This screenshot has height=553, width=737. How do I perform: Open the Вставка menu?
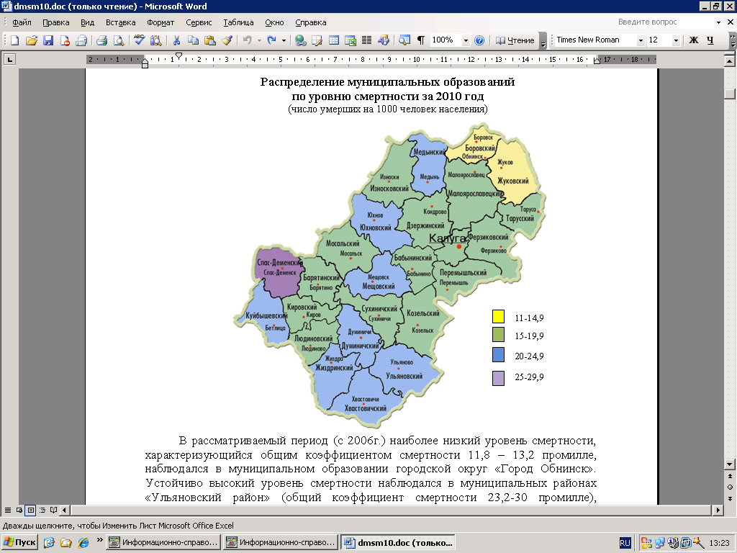tap(120, 22)
